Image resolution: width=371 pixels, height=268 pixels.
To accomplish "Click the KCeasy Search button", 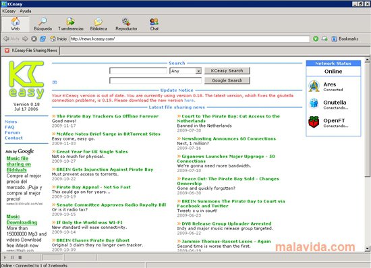I will 227,71.
